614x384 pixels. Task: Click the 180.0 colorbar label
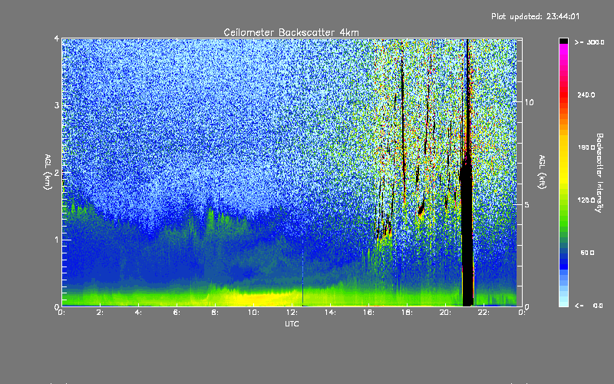click(x=586, y=147)
